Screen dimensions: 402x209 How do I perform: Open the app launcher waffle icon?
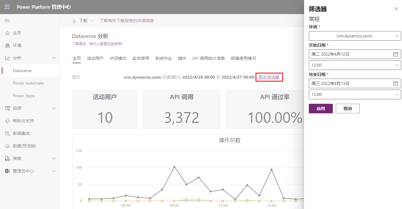click(x=7, y=7)
